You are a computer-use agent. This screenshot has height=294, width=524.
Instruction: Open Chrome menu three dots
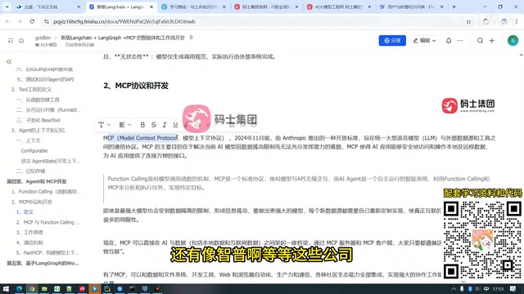(x=517, y=21)
